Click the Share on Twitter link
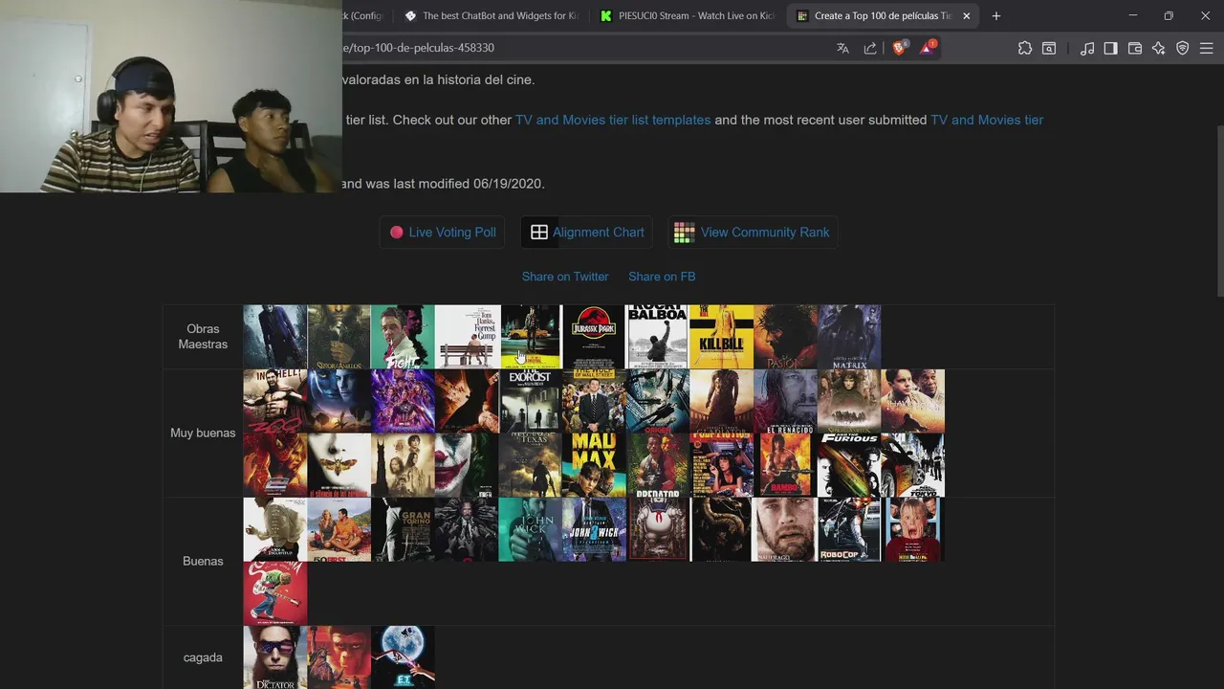The image size is (1224, 689). coord(565,277)
